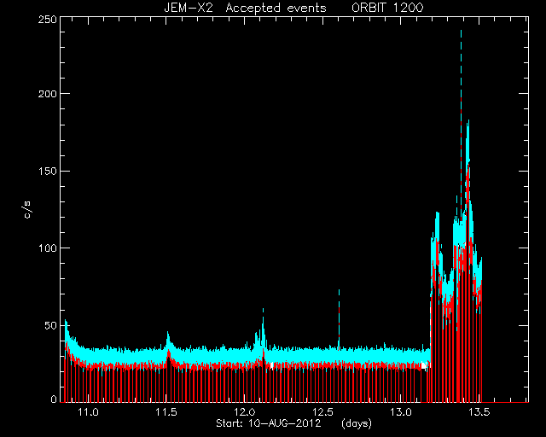Click the x-axis tick label 11.0

coord(89,412)
